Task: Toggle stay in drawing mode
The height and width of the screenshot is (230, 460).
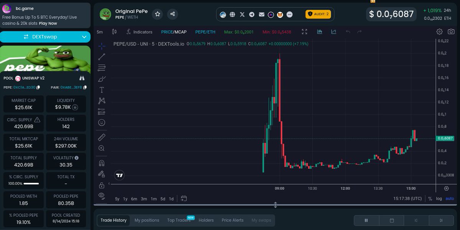Action: (x=102, y=174)
